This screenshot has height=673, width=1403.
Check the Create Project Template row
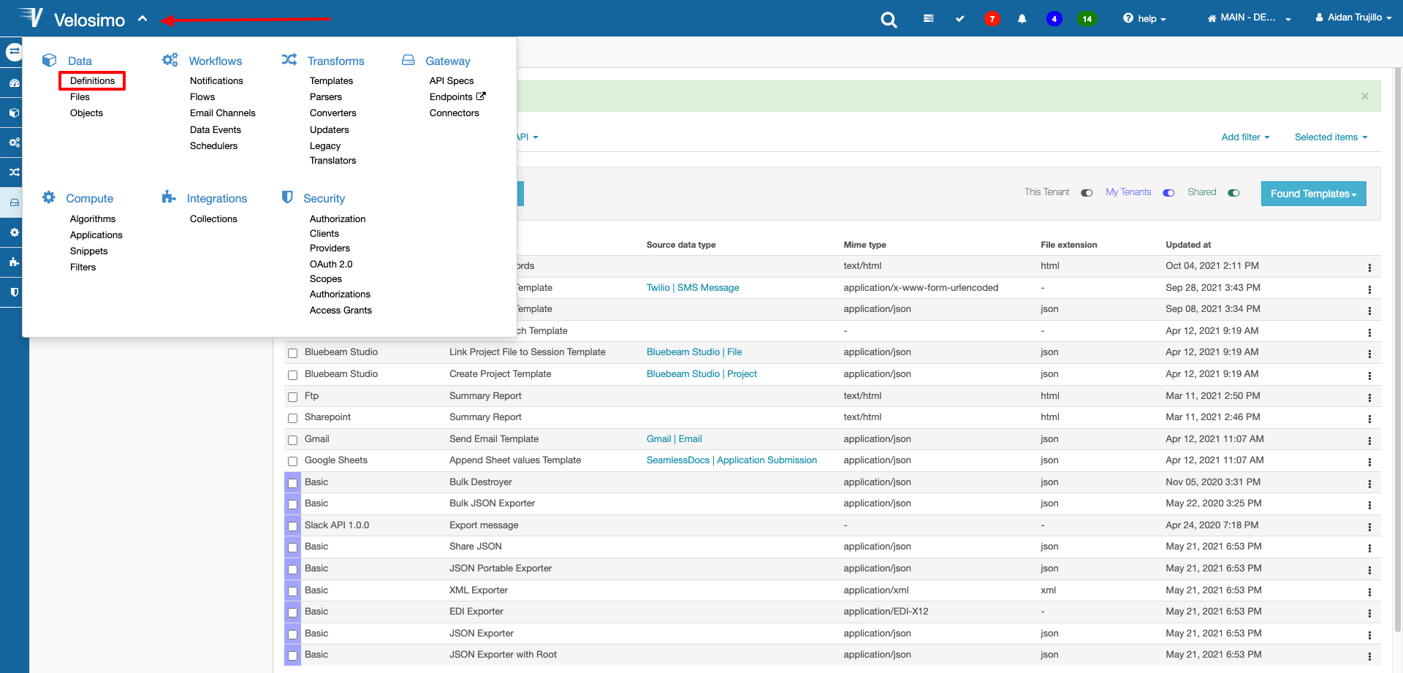tap(292, 375)
